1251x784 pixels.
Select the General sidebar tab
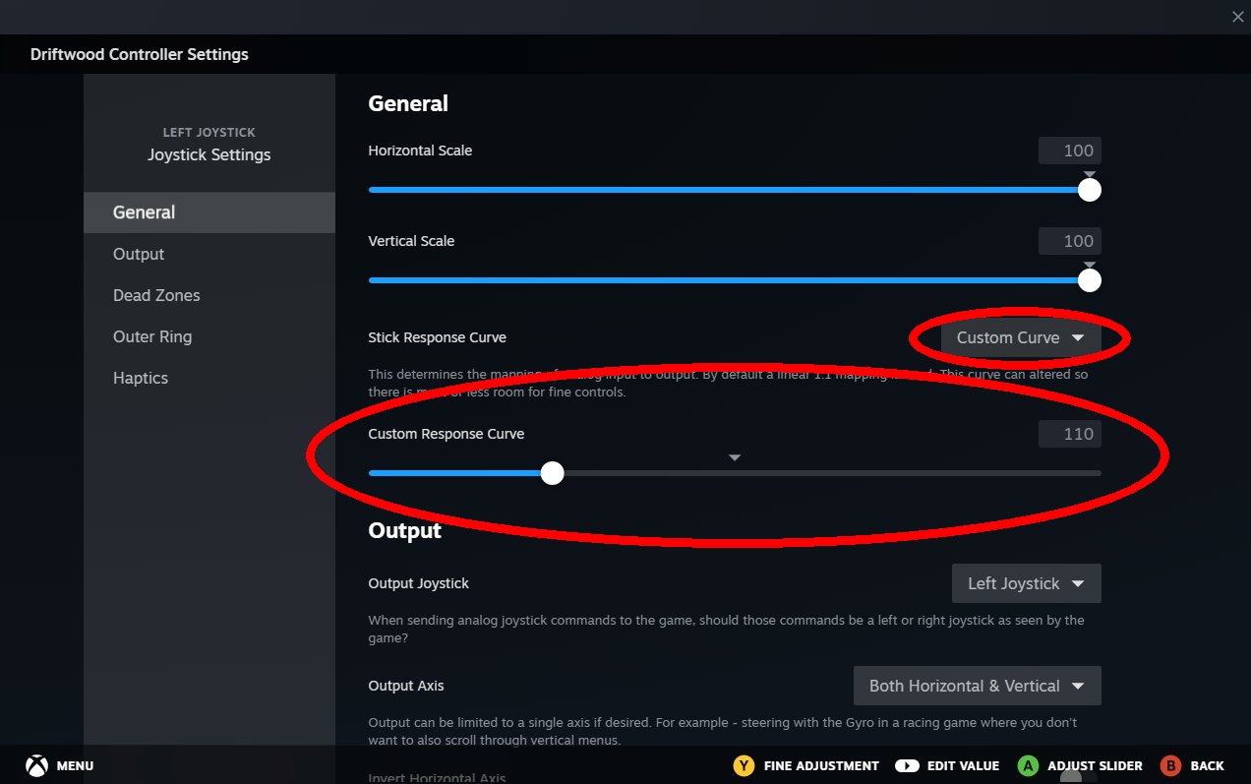tap(145, 212)
